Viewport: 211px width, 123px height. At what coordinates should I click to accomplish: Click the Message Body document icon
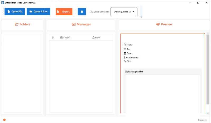[x=127, y=72]
